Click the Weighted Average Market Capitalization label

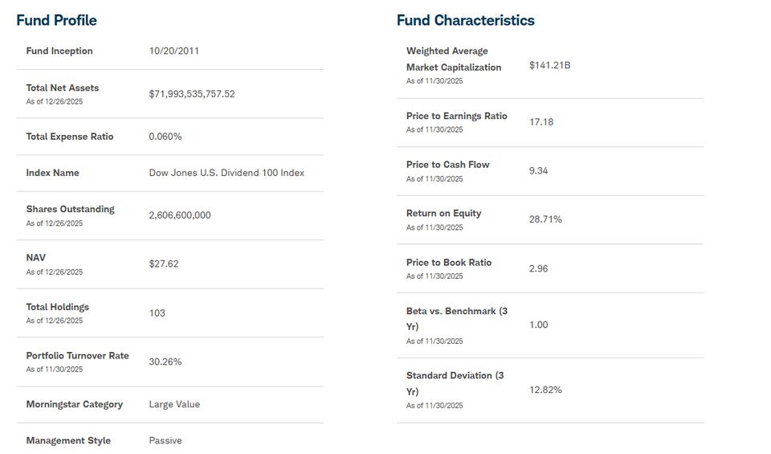point(453,59)
